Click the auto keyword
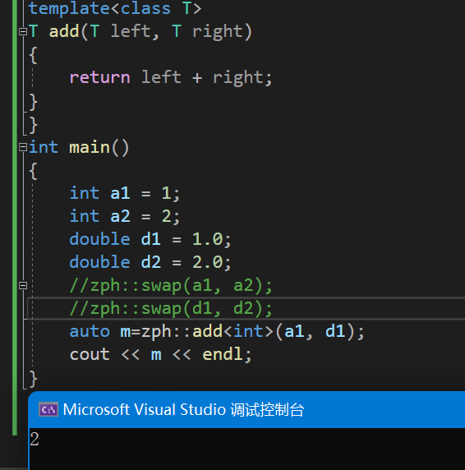Viewport: 465px width, 470px height. [x=90, y=331]
